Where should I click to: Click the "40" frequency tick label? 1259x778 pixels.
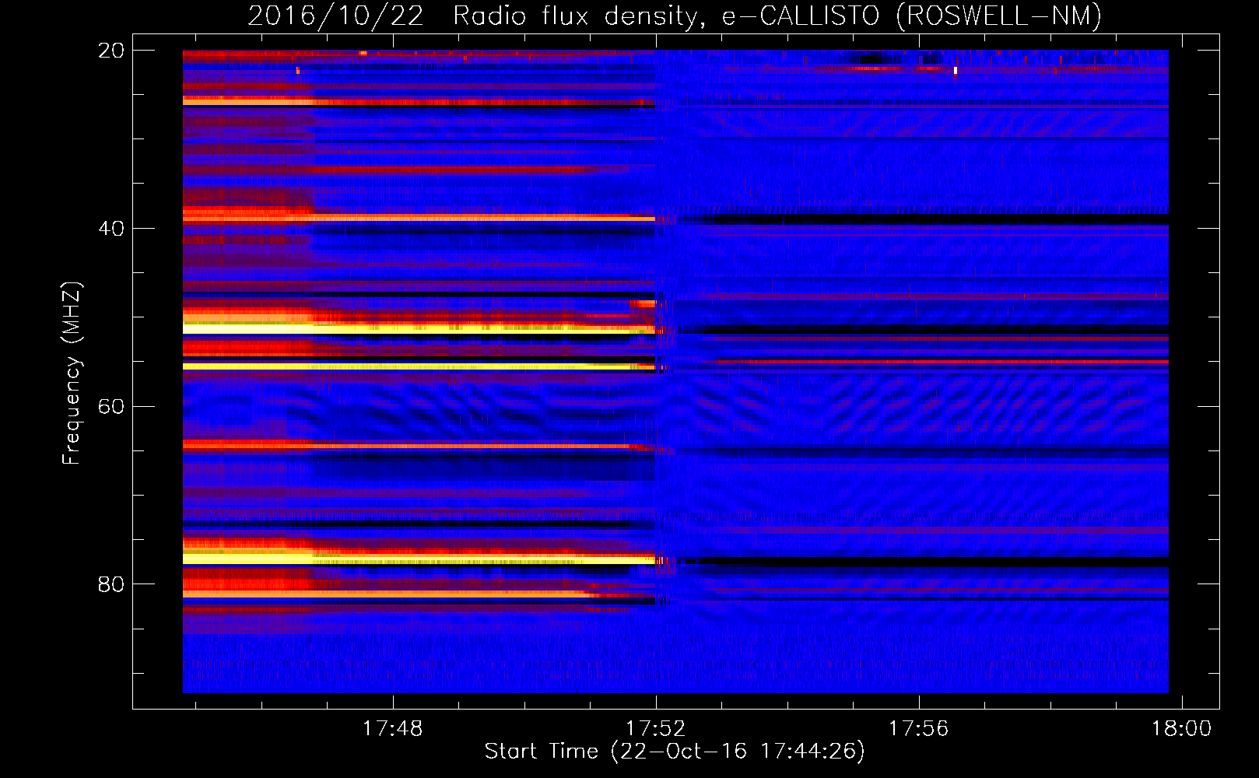pos(110,229)
